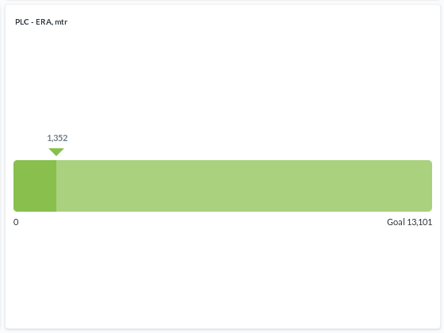Open the 'PLC - ERA, mtr' card title
Screen dimensions: 444x333
41,22
